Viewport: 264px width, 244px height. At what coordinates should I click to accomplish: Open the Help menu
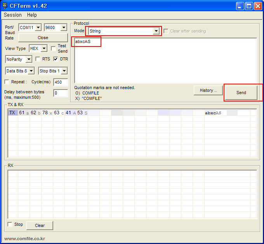32,15
